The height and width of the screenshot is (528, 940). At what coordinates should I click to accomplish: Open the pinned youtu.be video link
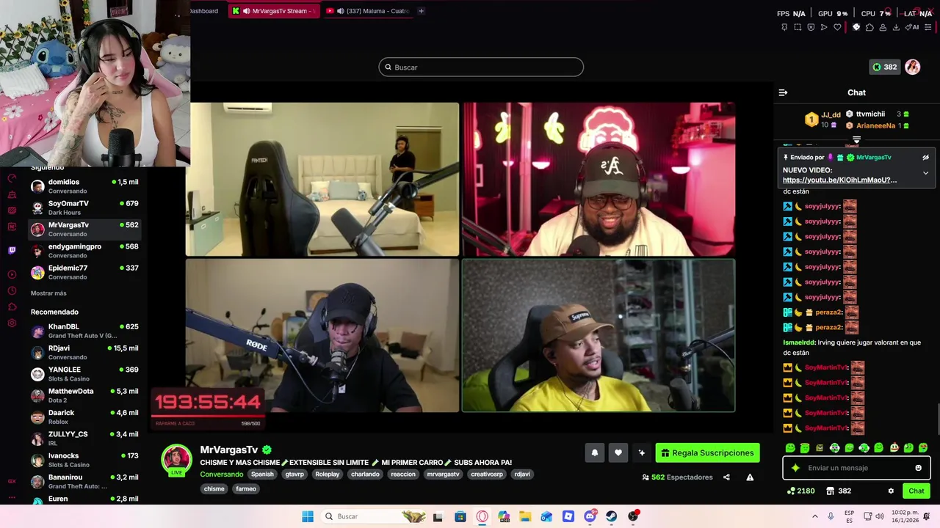[839, 180]
